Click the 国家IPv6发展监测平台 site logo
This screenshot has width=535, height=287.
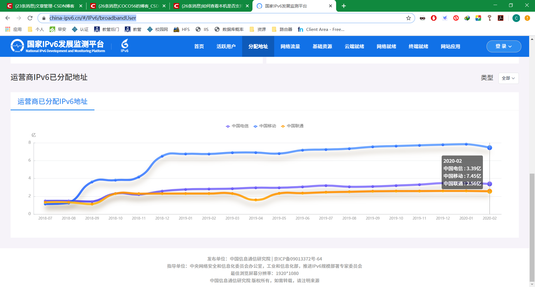click(x=58, y=46)
